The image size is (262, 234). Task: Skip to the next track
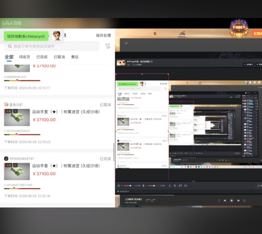[239, 200]
